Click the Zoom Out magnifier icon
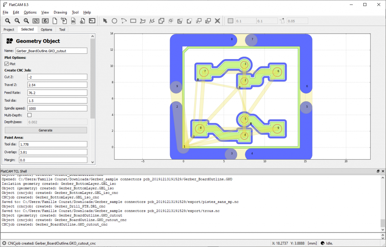 pos(17,21)
